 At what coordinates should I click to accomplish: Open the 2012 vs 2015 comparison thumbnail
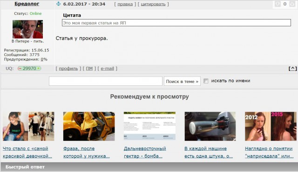pos(271,126)
